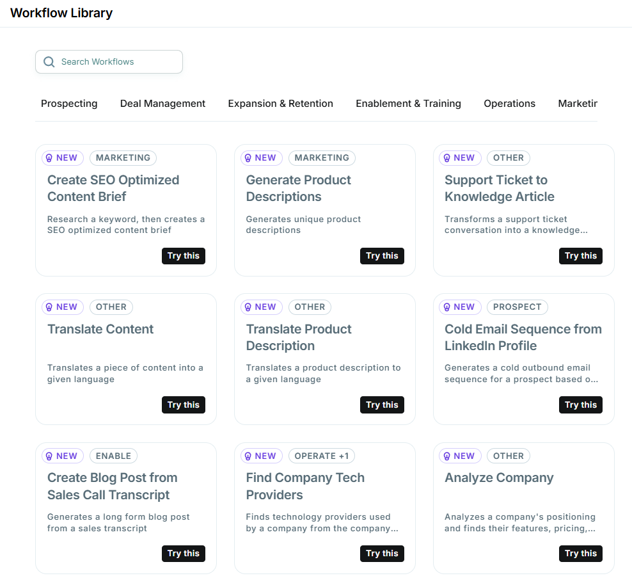This screenshot has width=632, height=578.
Task: Switch to the Operations tab
Action: pyautogui.click(x=509, y=104)
